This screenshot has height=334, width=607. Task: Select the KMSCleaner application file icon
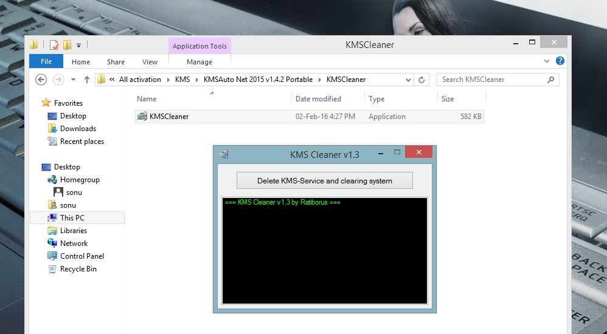pos(142,116)
